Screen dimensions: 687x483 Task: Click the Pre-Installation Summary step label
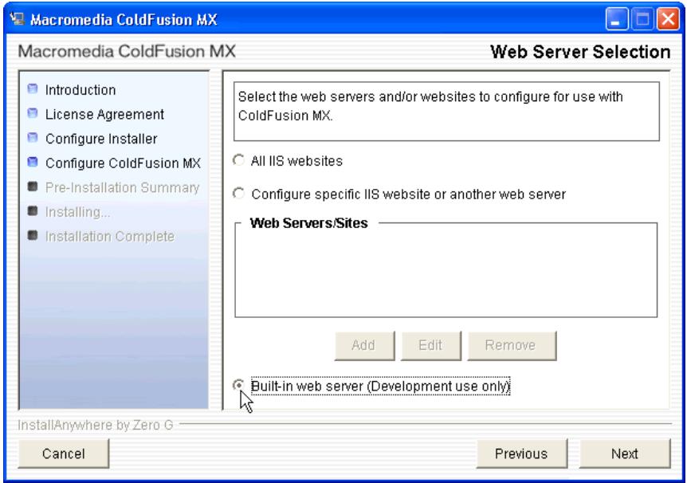(122, 187)
